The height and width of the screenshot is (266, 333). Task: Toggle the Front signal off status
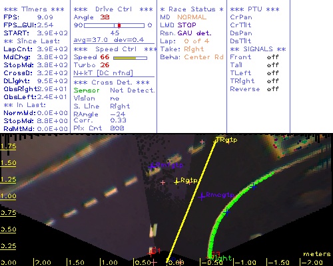click(x=272, y=57)
